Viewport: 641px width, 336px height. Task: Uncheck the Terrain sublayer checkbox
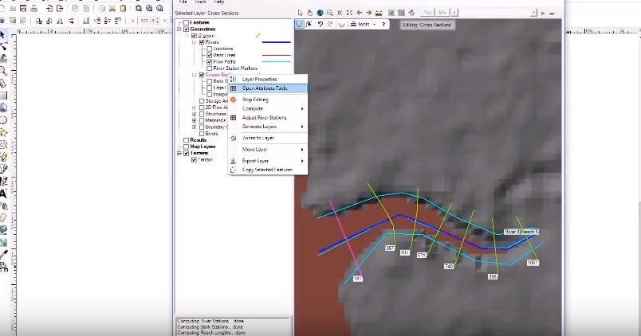point(195,159)
